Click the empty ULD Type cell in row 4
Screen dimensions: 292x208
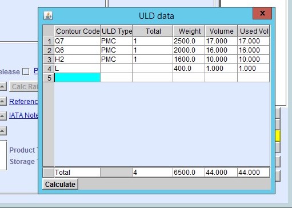(x=117, y=69)
